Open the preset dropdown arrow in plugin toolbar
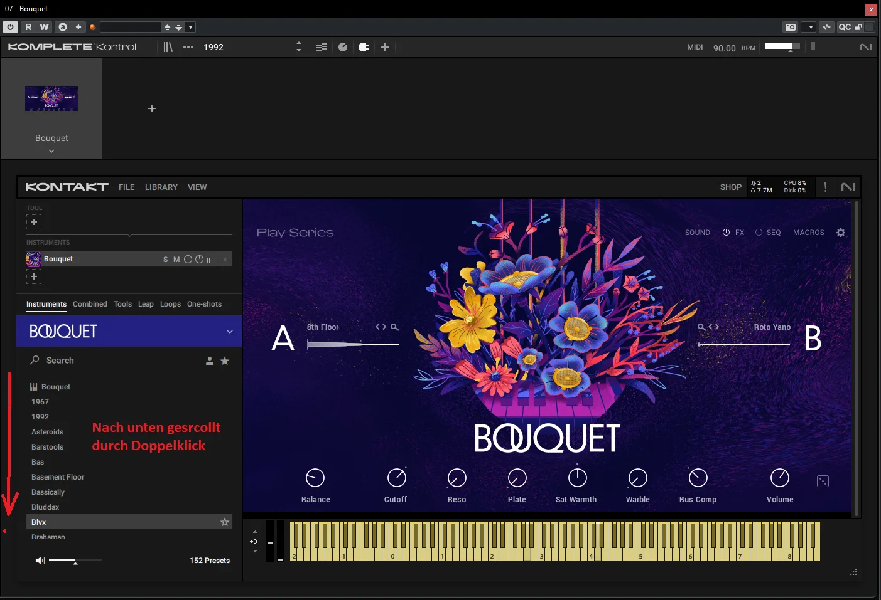 point(191,27)
